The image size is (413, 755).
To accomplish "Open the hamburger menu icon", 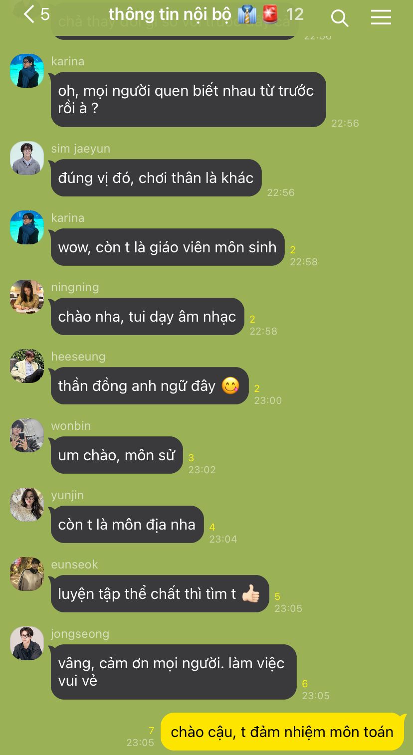I will (381, 17).
